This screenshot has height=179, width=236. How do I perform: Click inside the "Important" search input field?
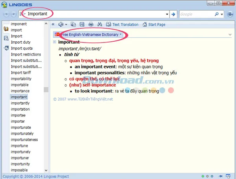click(x=98, y=14)
